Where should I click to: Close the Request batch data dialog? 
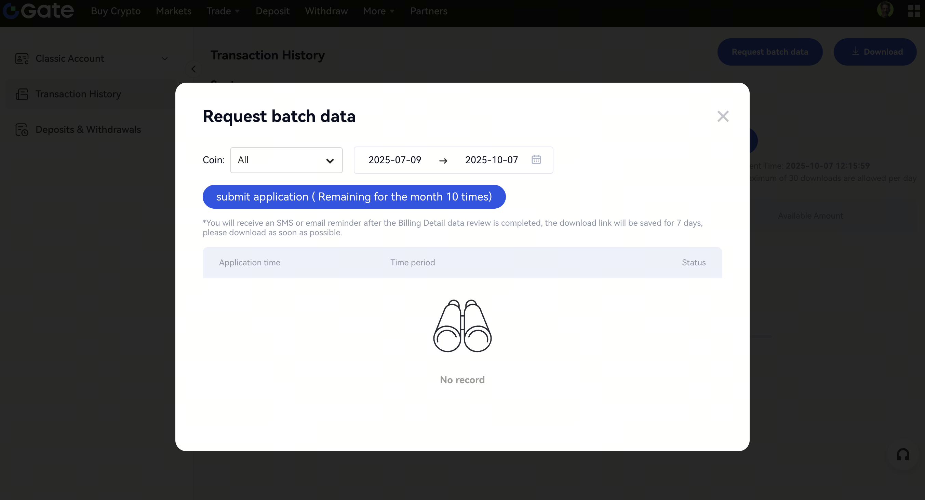pos(723,116)
